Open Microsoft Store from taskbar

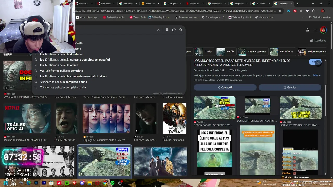pyautogui.click(x=52, y=183)
